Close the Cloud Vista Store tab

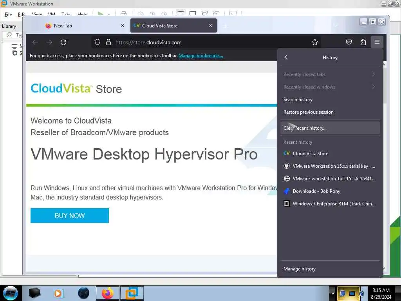[210, 25]
